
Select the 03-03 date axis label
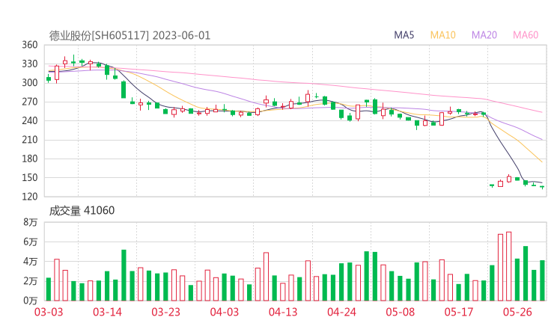(49, 312)
